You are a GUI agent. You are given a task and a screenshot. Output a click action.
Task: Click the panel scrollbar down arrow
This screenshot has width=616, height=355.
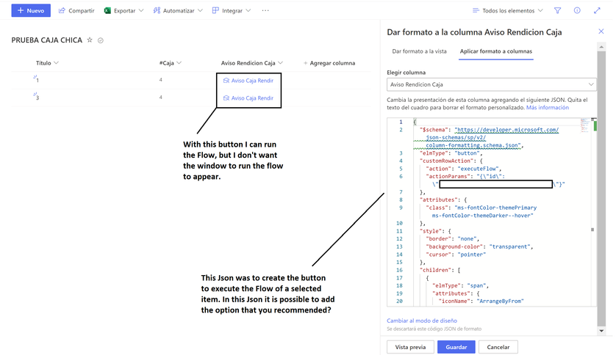pos(601,331)
